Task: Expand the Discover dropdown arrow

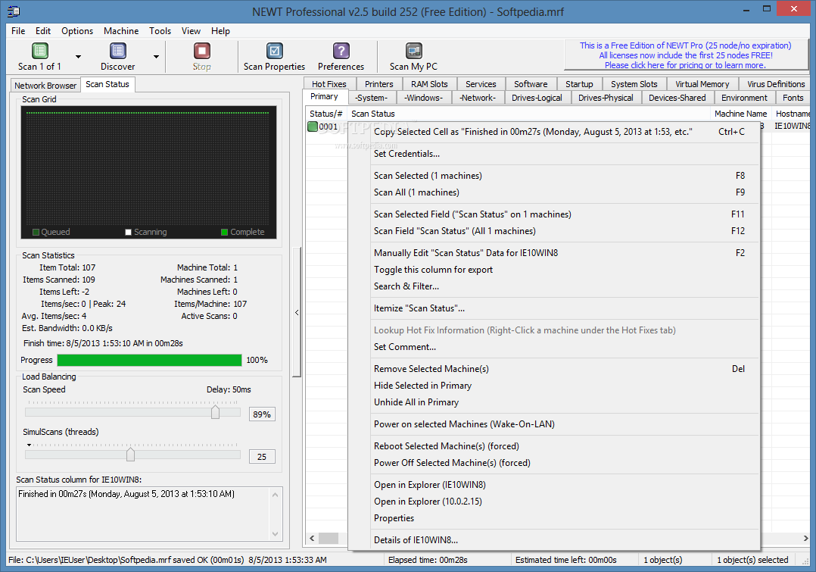Action: 156,56
